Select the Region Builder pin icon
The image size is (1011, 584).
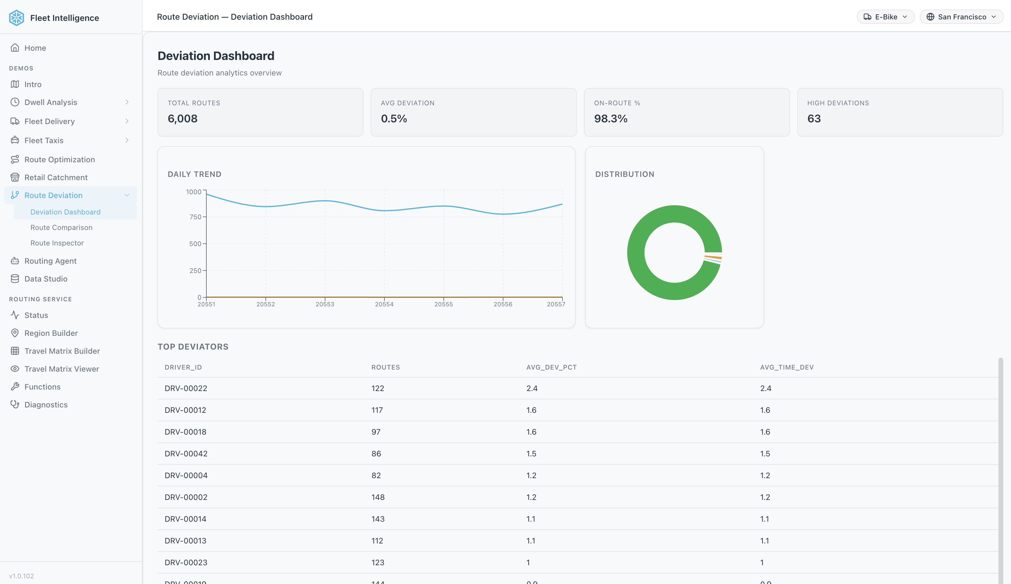point(15,333)
